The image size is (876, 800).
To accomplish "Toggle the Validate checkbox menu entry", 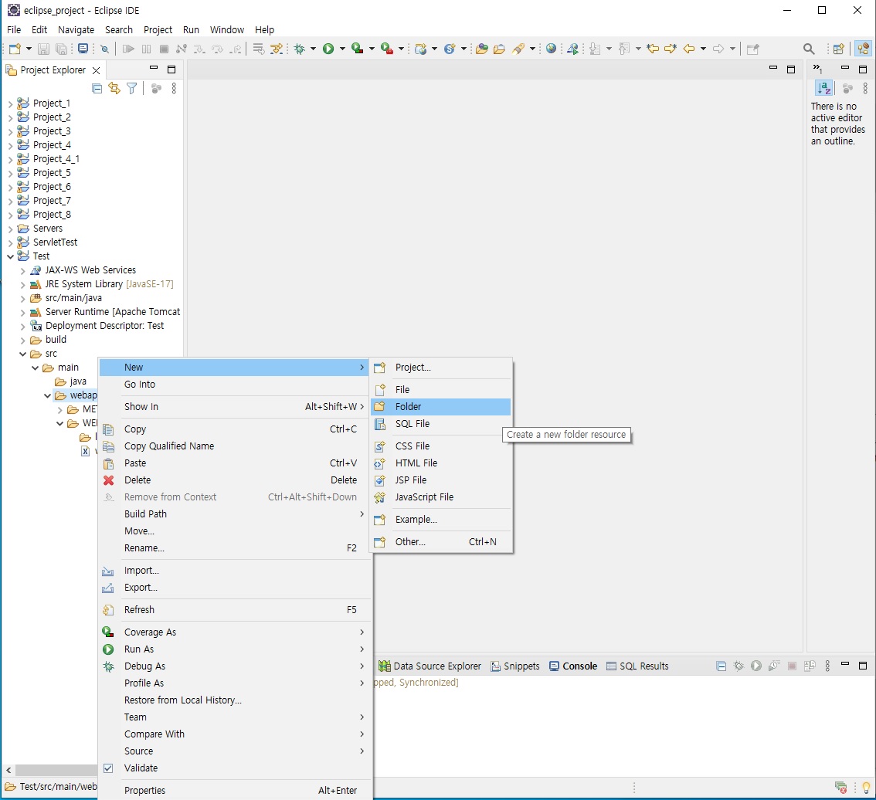I will click(x=108, y=768).
